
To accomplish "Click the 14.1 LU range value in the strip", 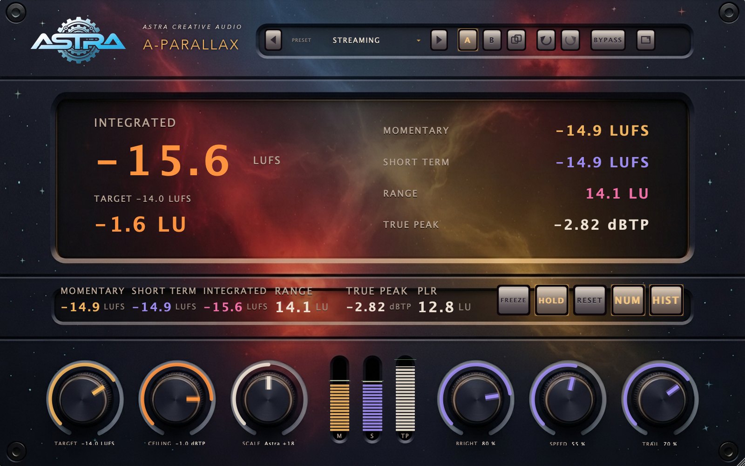I will pyautogui.click(x=301, y=307).
